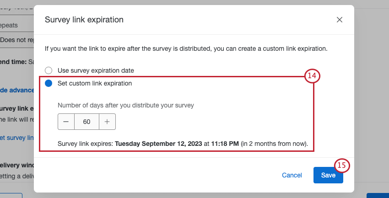
Task: Click the number of days field showing 60
Action: (x=86, y=122)
